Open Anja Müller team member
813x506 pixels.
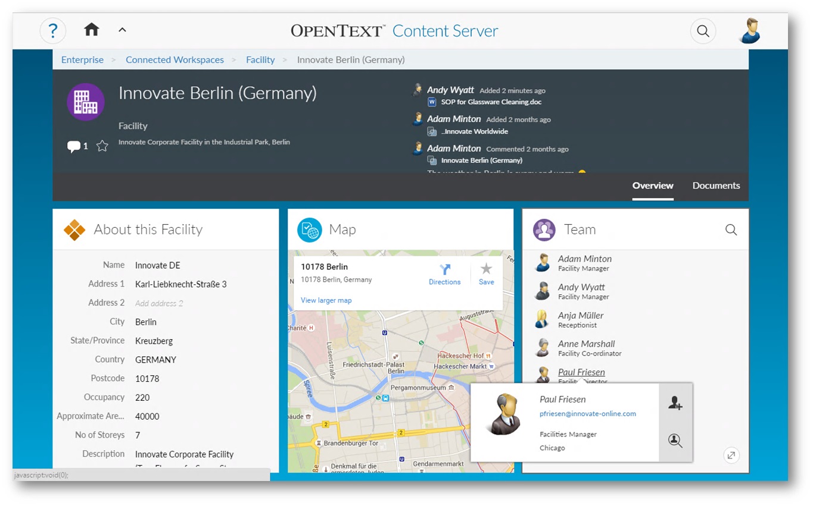coord(581,316)
